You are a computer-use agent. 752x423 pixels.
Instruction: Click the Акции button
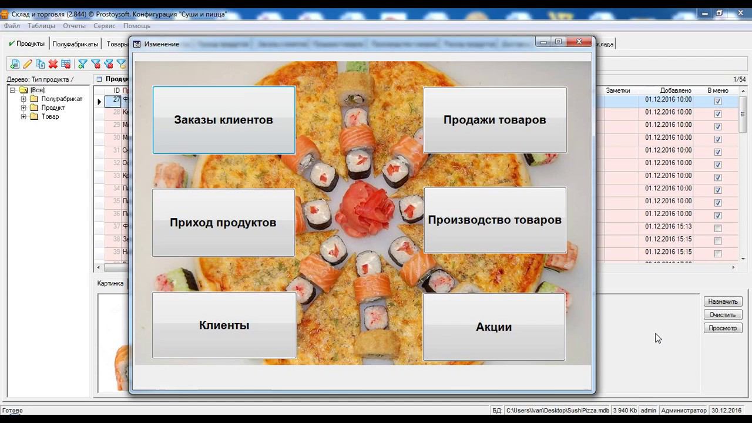[x=494, y=327]
